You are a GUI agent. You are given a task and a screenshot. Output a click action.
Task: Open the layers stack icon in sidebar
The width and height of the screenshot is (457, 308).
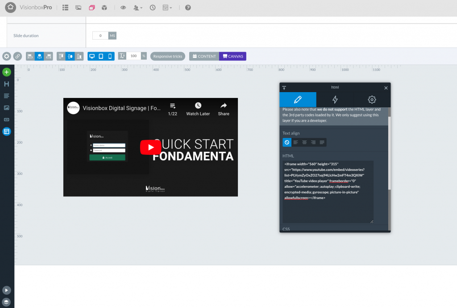point(6,302)
